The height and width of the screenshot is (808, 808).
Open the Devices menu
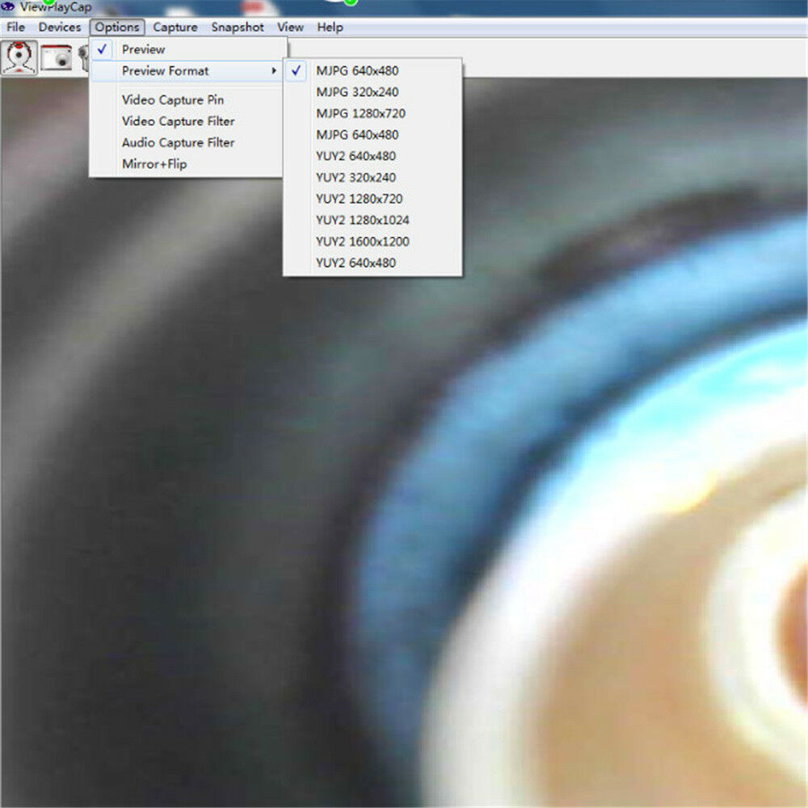(x=60, y=27)
